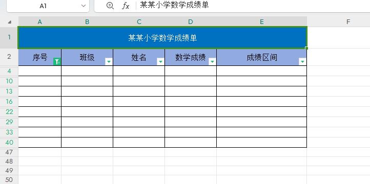
Task: Expand the Name Box dropdown arrow
Action: tap(84, 6)
